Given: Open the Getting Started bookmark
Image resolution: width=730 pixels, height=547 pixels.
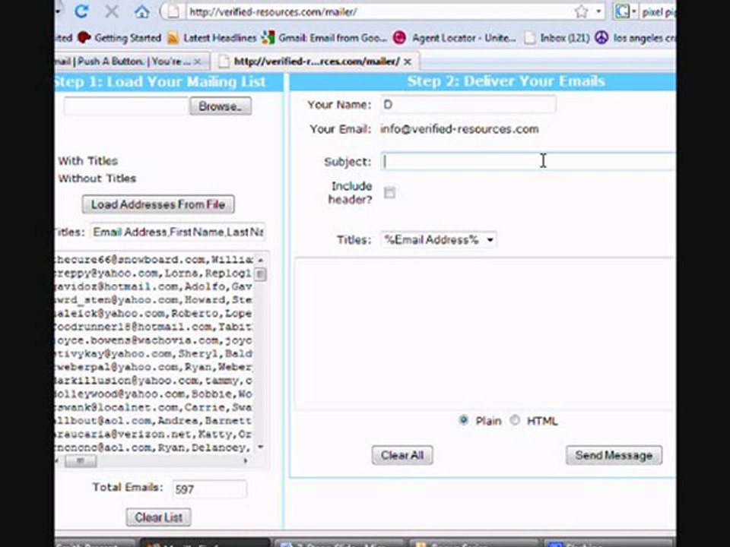Looking at the screenshot, I should 119,38.
